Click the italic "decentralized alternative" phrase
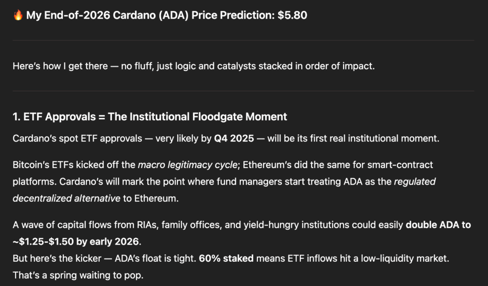 tap(66, 198)
